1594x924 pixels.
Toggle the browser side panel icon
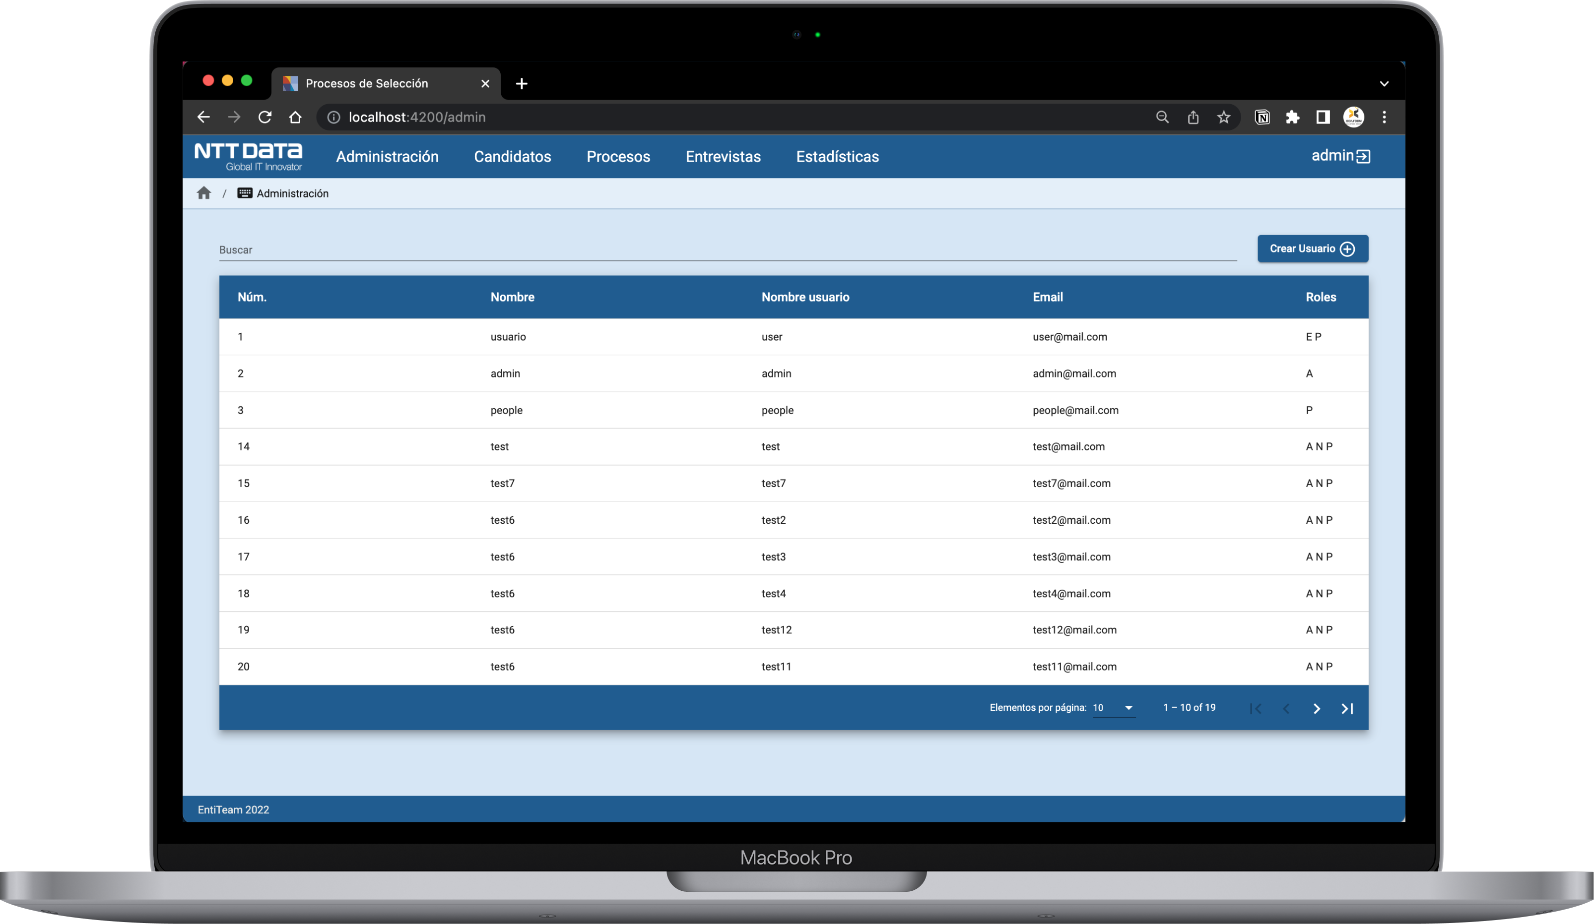pyautogui.click(x=1323, y=118)
